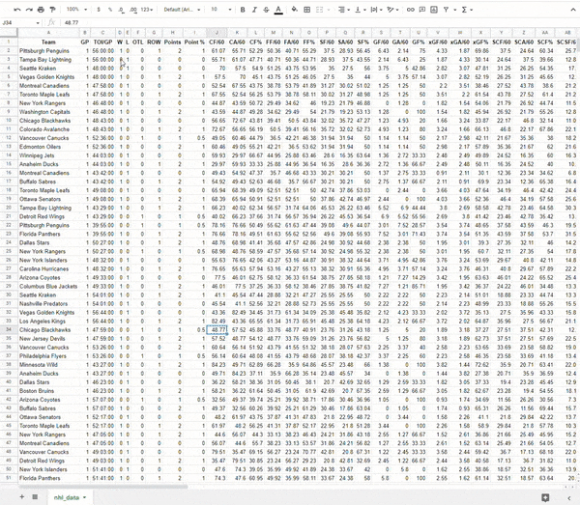This screenshot has height=505, width=580.
Task: Click the CF/60 header cell
Action: 217,42
